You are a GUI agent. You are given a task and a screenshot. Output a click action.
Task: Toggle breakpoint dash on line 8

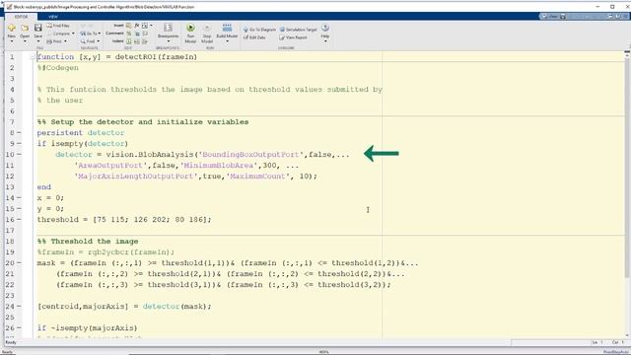[x=19, y=133]
